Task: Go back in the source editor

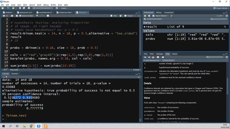Action: [4, 16]
